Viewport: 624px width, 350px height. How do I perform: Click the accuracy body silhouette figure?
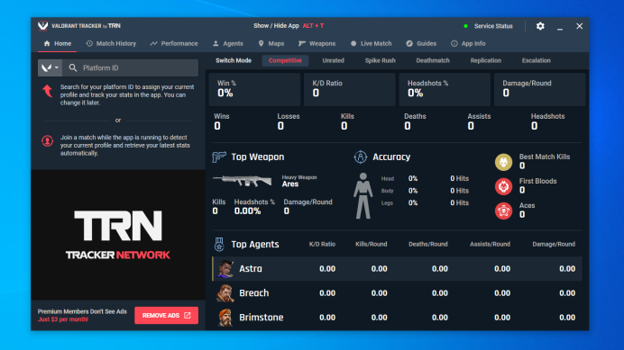tap(362, 196)
